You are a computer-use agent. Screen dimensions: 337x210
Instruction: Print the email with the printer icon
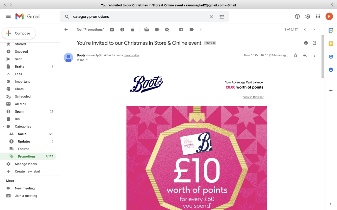[306, 43]
